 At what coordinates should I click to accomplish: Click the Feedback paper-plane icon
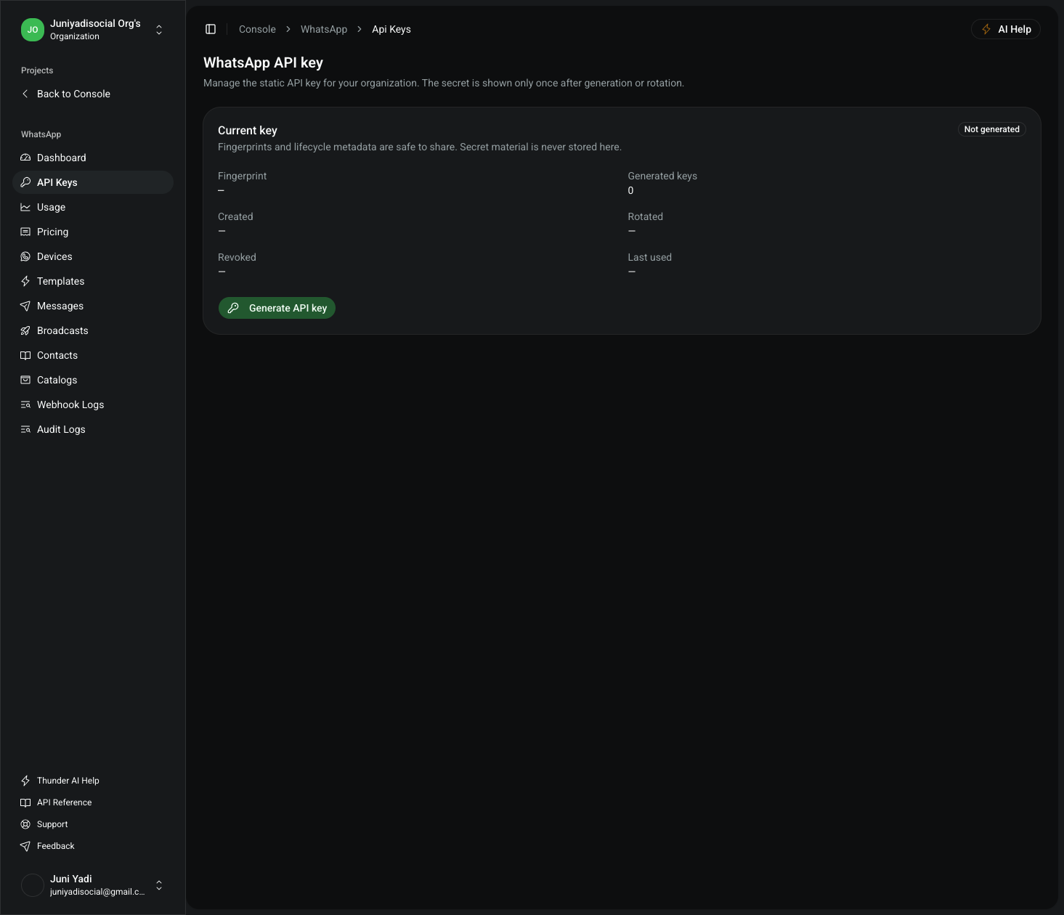tap(25, 846)
